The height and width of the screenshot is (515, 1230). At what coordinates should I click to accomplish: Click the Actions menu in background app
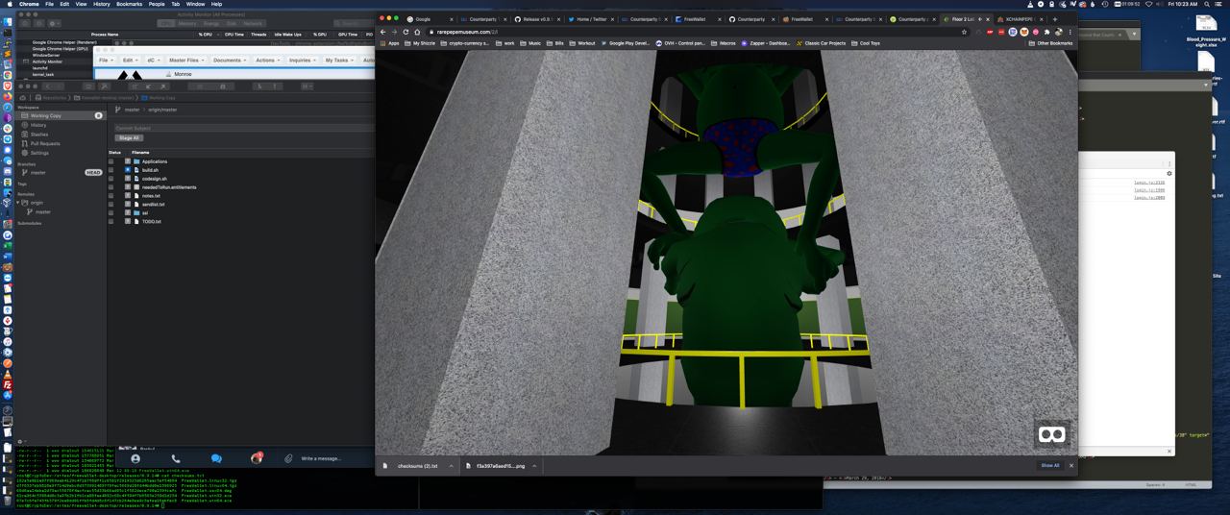(x=267, y=61)
